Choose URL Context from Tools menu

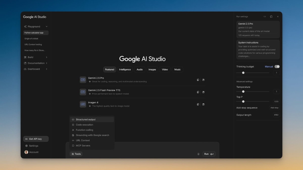92,141
